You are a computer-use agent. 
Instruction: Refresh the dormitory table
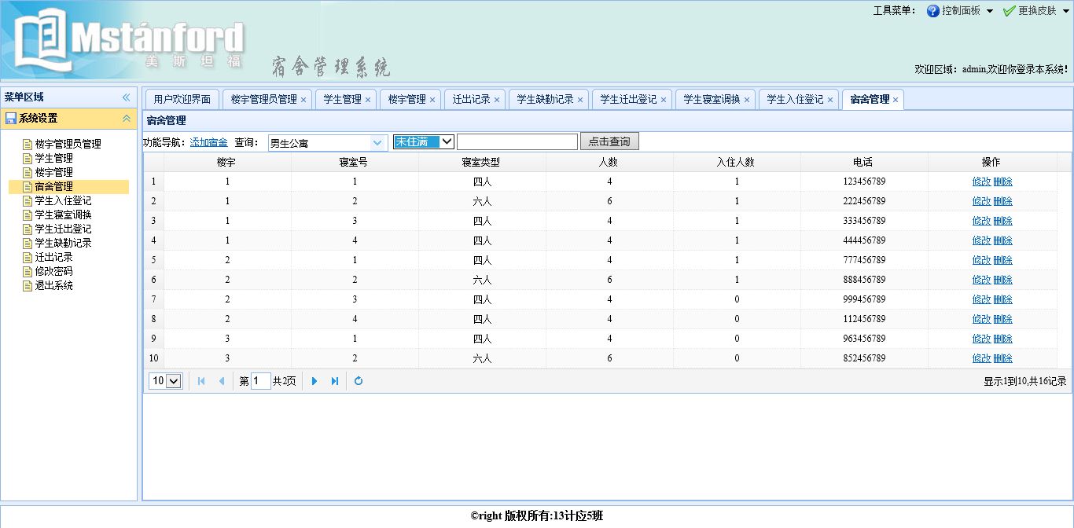click(359, 381)
